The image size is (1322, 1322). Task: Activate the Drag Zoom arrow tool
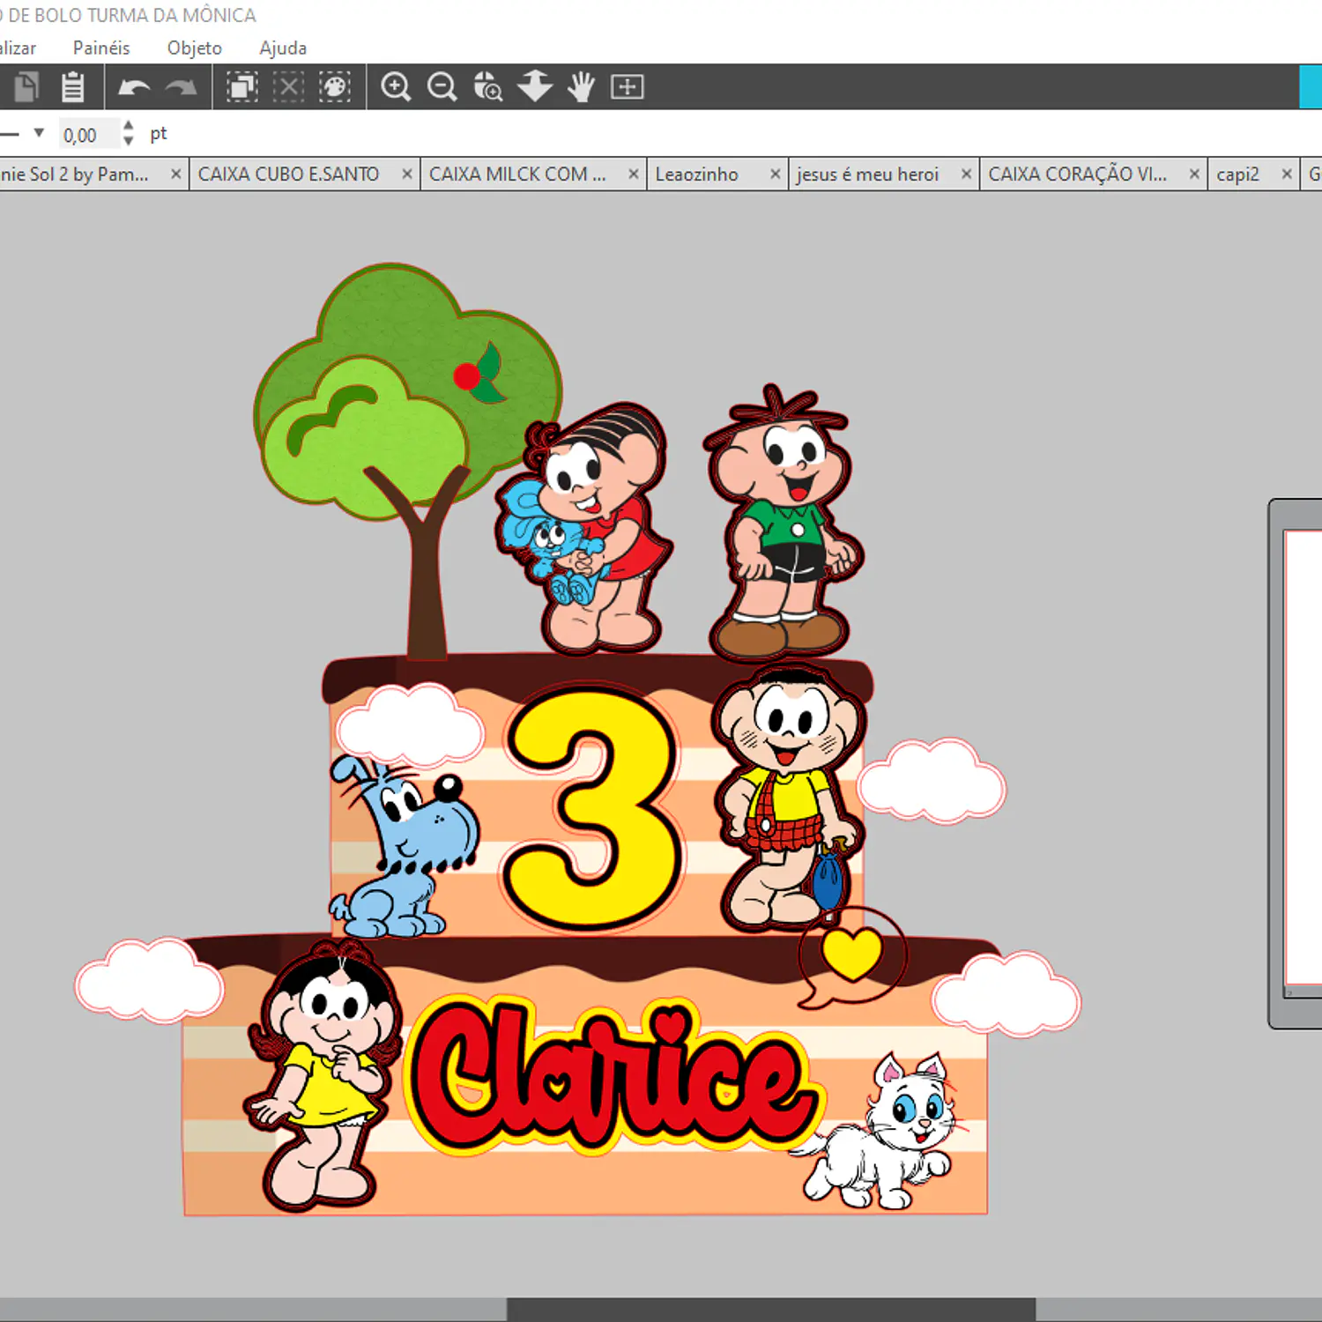pyautogui.click(x=534, y=86)
